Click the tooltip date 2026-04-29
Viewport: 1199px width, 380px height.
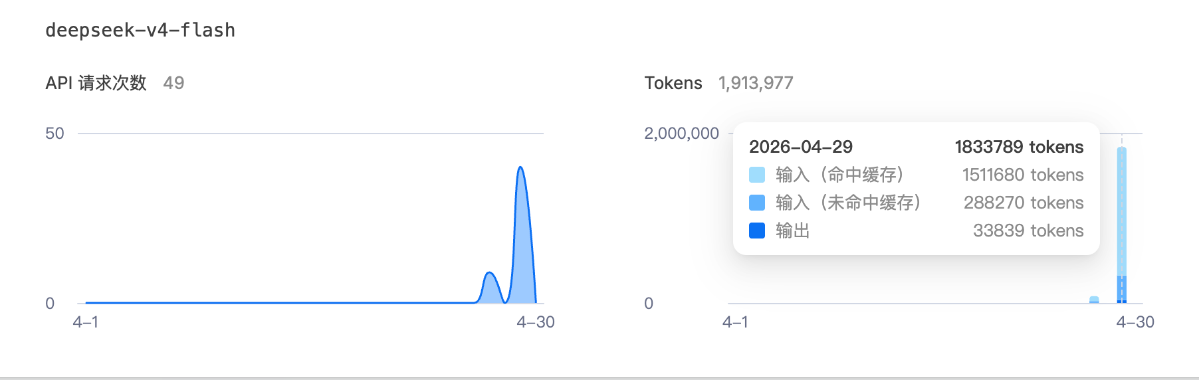click(x=801, y=147)
